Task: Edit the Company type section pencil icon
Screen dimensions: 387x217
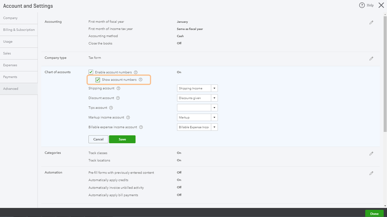Action: pos(371,58)
